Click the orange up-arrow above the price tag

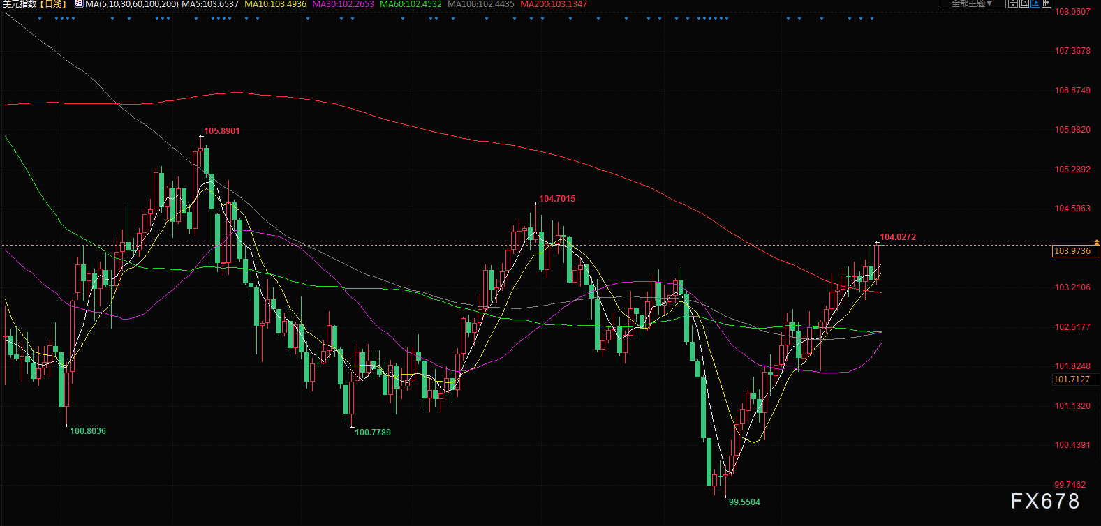point(1096,241)
